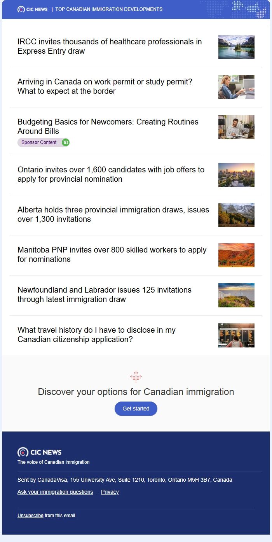Click the Ontario city skyline thumbnail
The image size is (272, 542).
[x=236, y=175]
